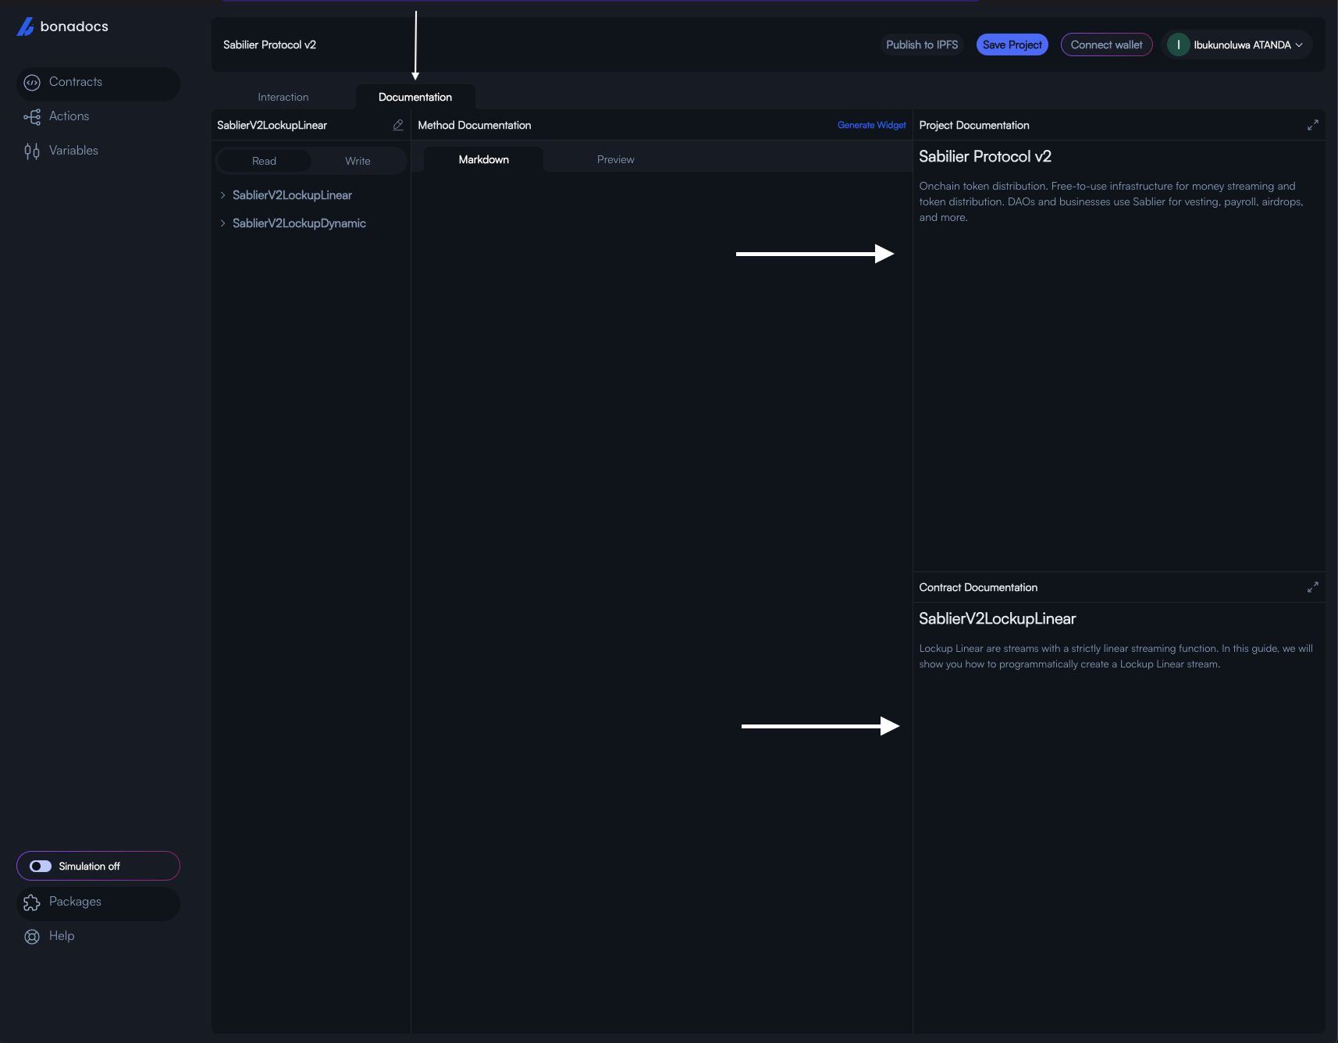Click the Contract Documentation heading
Screen dimensions: 1338x1043
(978, 587)
